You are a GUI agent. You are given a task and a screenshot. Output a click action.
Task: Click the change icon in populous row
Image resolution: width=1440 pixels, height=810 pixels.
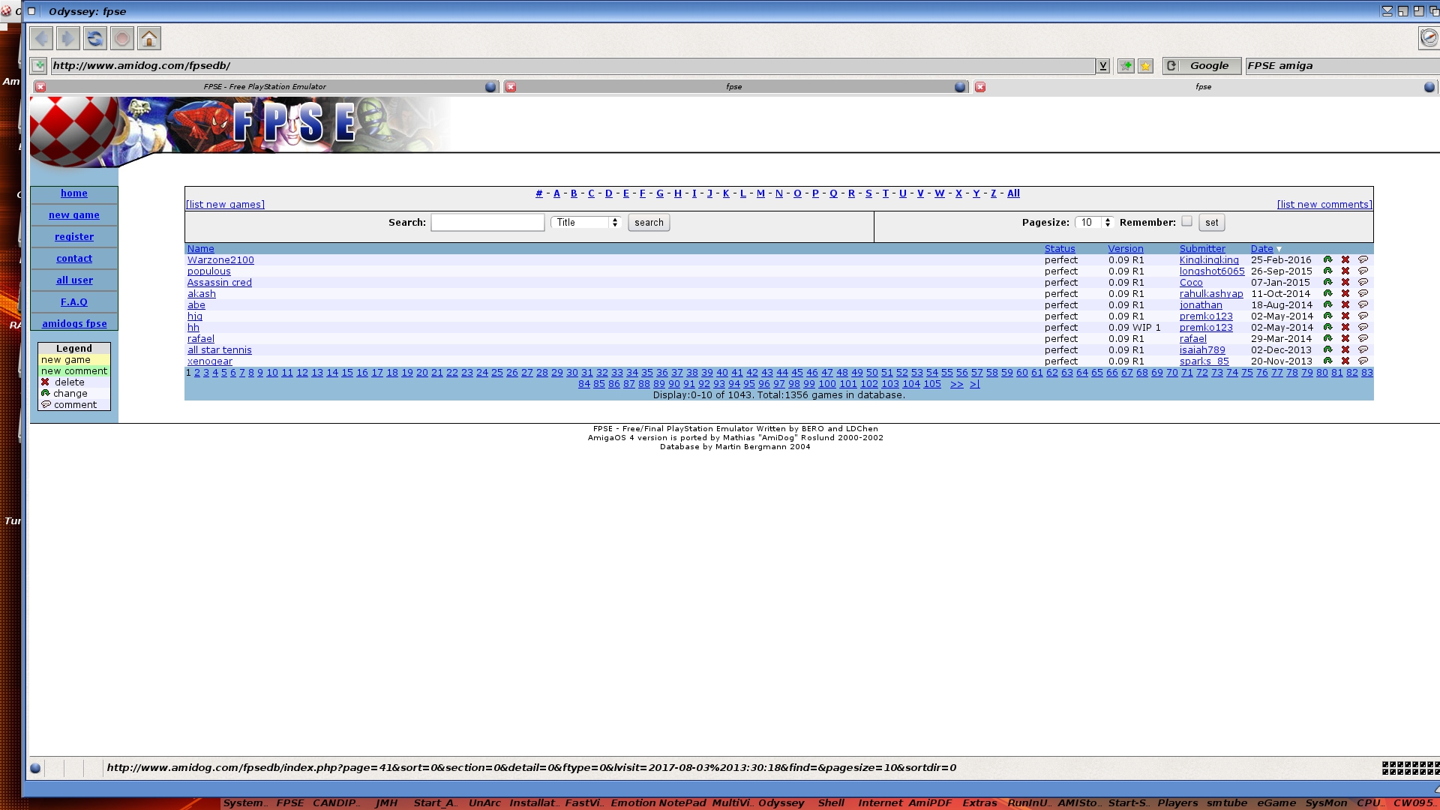[x=1327, y=271]
